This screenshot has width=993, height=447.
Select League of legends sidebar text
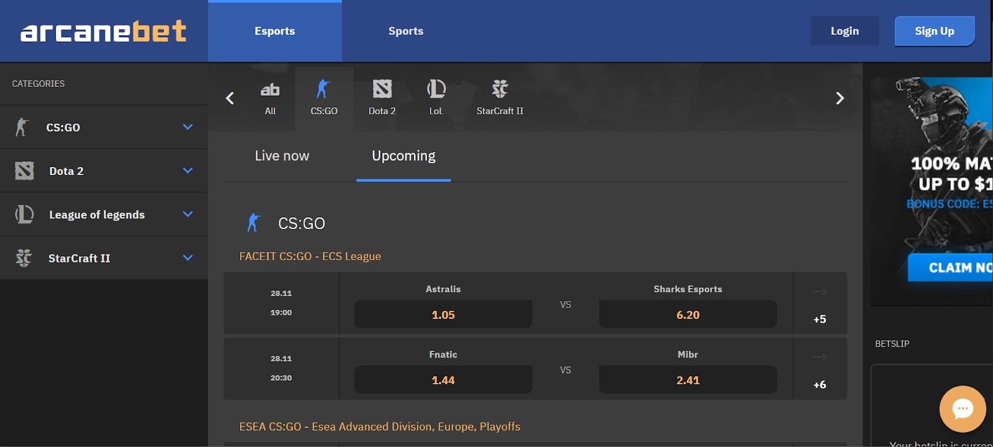[x=97, y=214]
